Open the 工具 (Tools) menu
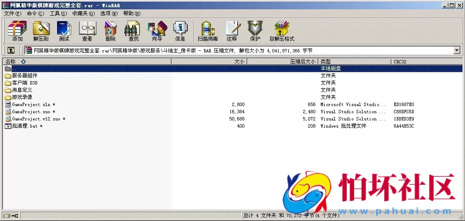 58,13
